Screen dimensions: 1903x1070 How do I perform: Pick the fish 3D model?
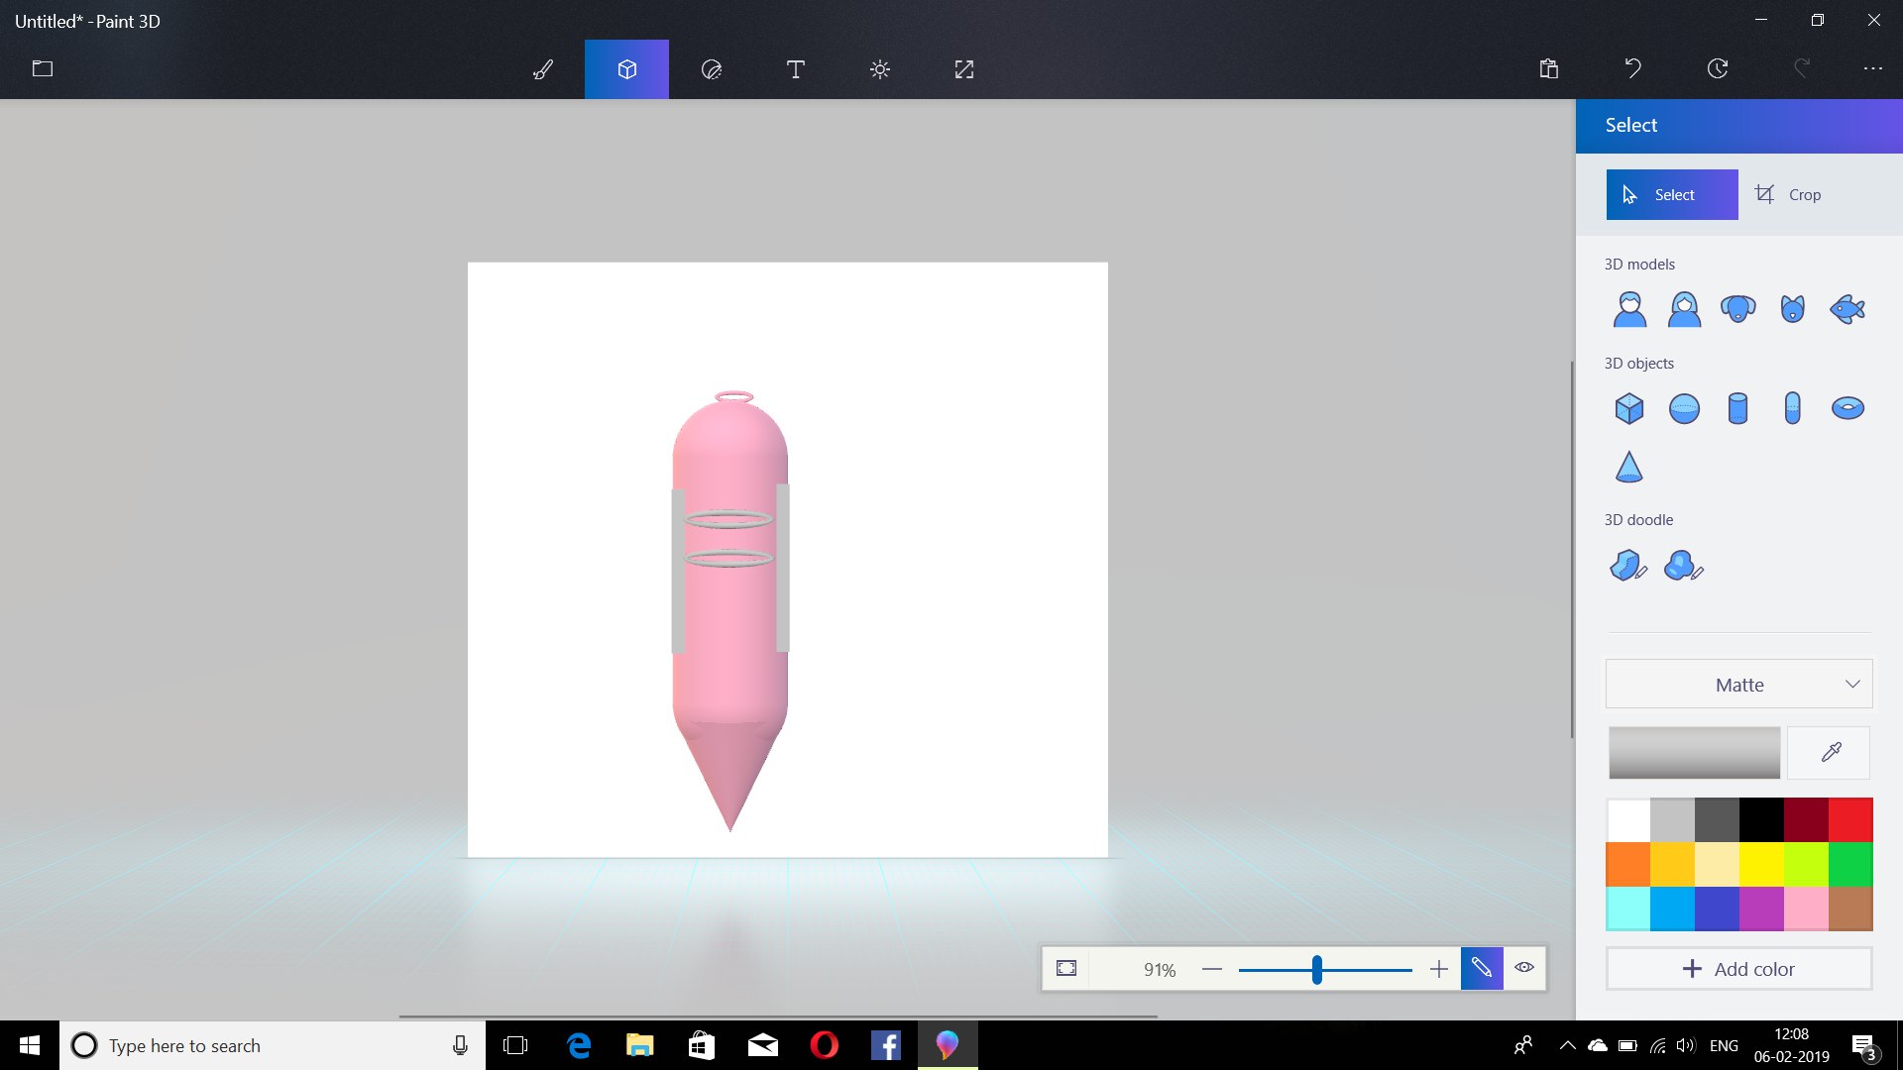[1847, 309]
